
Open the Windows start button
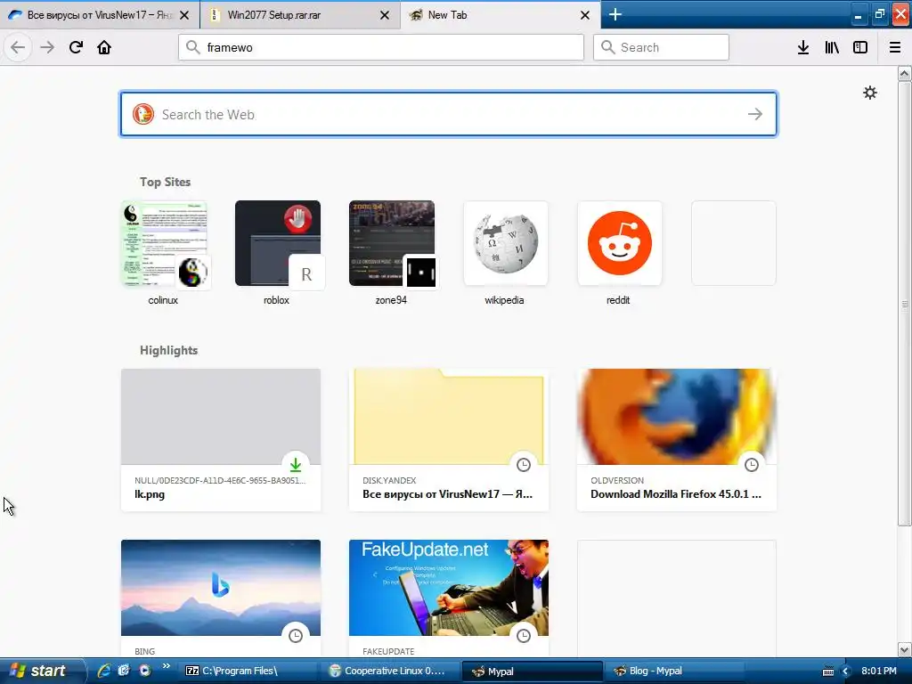pyautogui.click(x=42, y=671)
